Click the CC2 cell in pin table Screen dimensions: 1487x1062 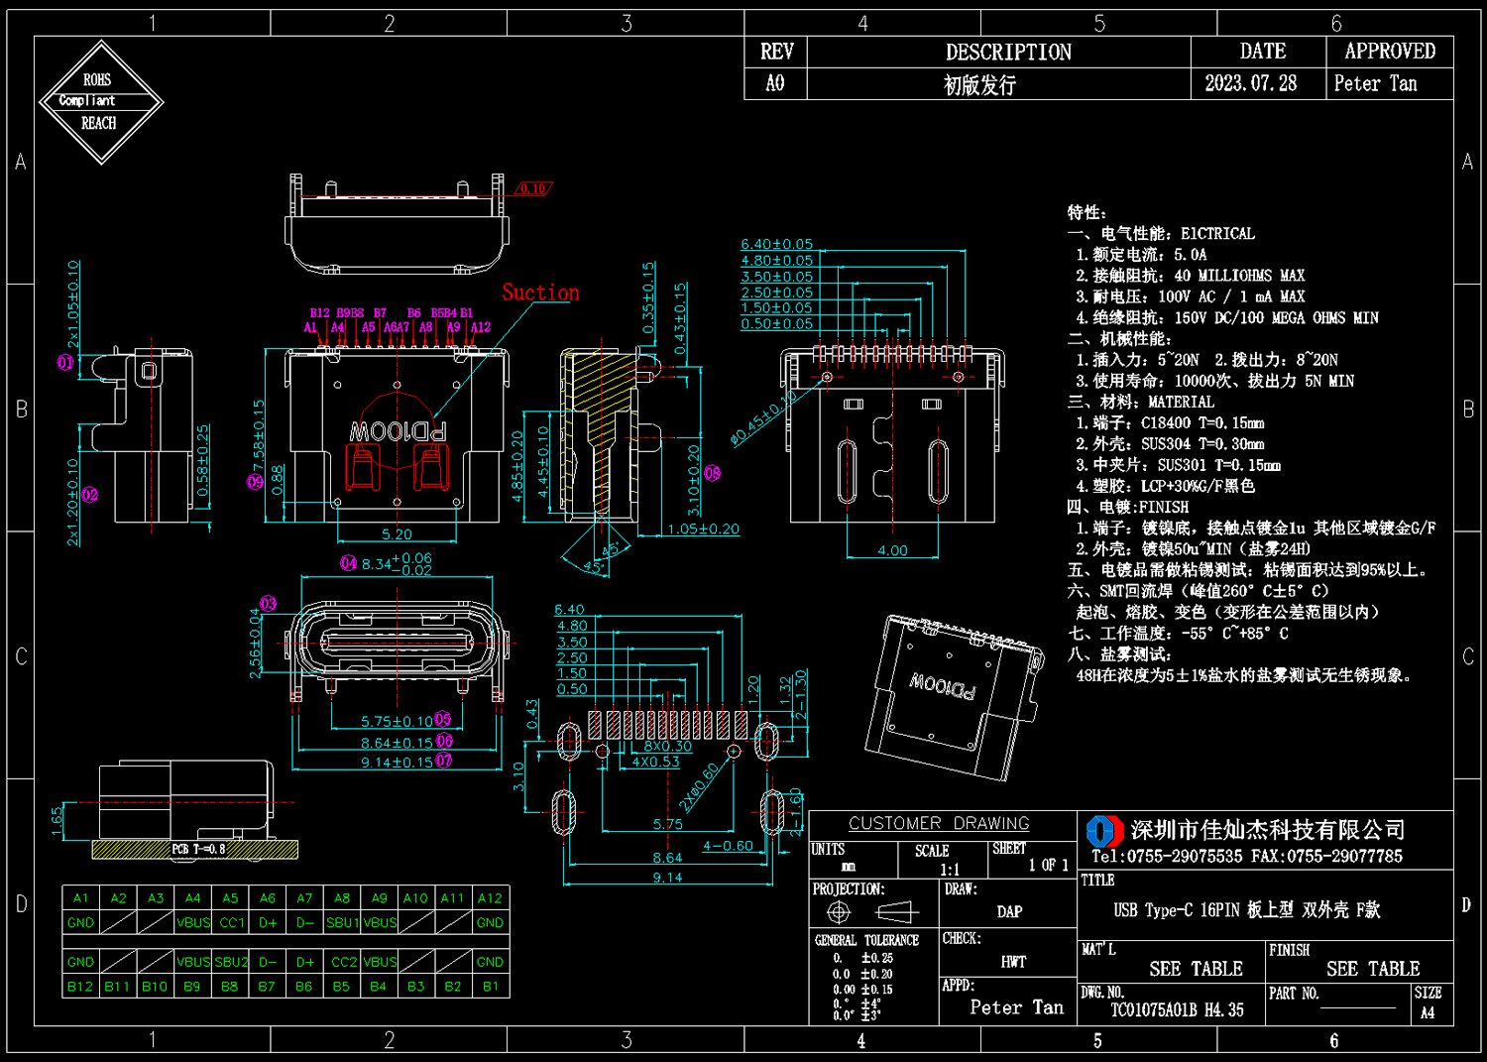pos(342,962)
